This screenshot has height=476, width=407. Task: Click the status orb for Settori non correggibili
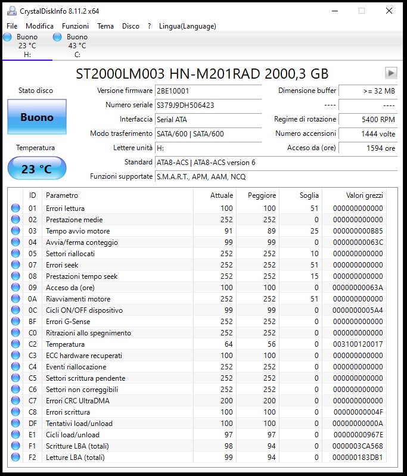tap(15, 389)
